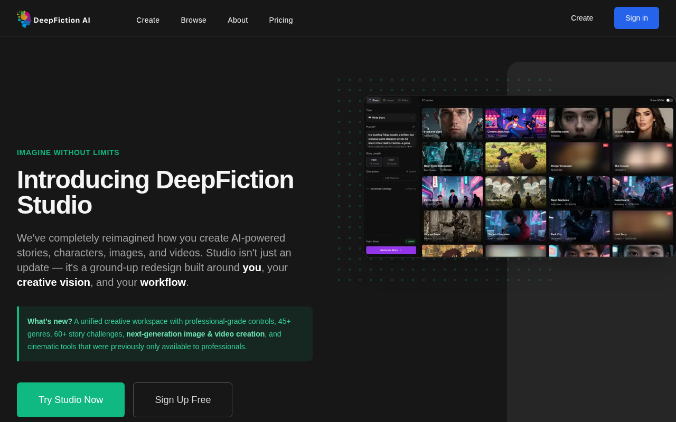The height and width of the screenshot is (422, 676).
Task: Click the Tokyo arcade prompt text field
Action: pyautogui.click(x=391, y=139)
